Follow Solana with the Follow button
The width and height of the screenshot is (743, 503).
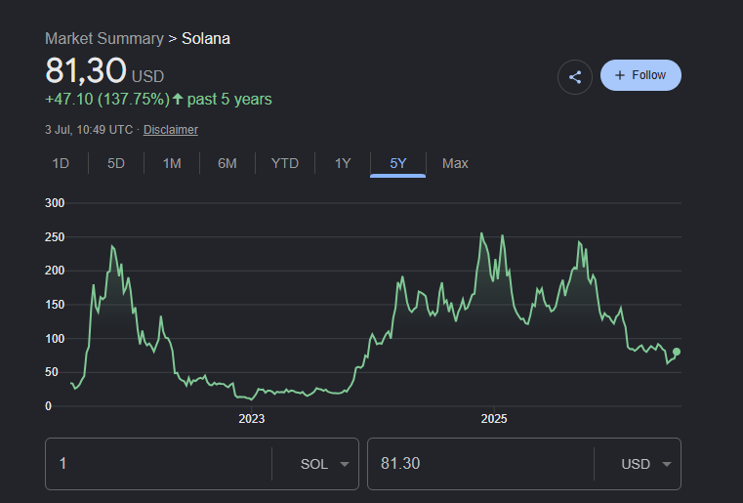point(640,75)
